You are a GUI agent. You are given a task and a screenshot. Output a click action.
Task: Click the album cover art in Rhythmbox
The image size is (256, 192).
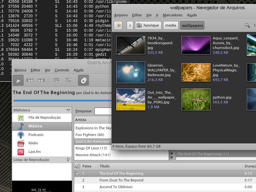point(42,187)
